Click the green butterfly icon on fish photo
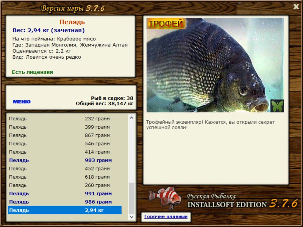This screenshot has width=303, height=227. [277, 106]
